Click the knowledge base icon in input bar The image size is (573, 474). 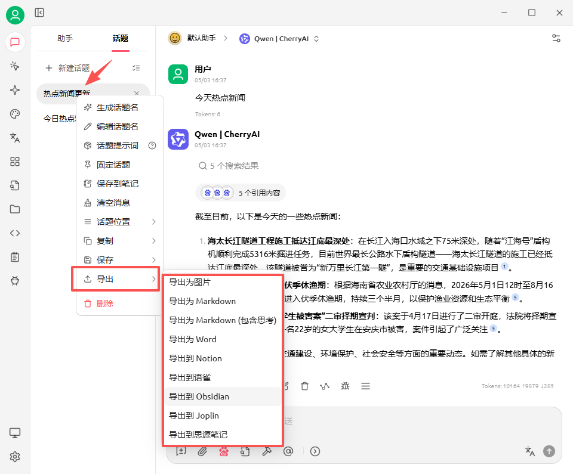245,451
